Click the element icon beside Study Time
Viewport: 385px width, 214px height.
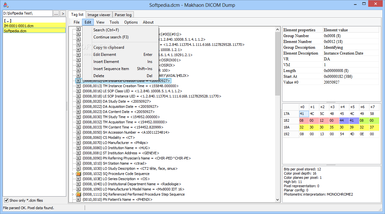(x=78, y=117)
